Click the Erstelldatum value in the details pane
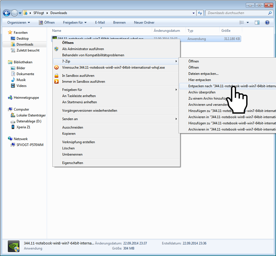The width and height of the screenshot is (276, 256). 195,243
